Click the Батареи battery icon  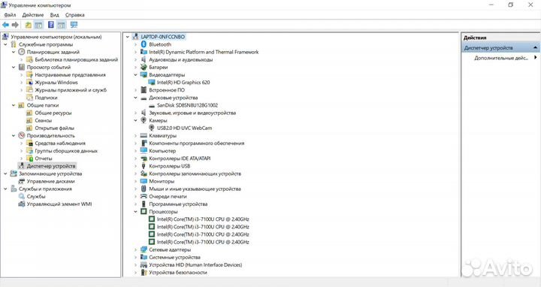(x=144, y=67)
